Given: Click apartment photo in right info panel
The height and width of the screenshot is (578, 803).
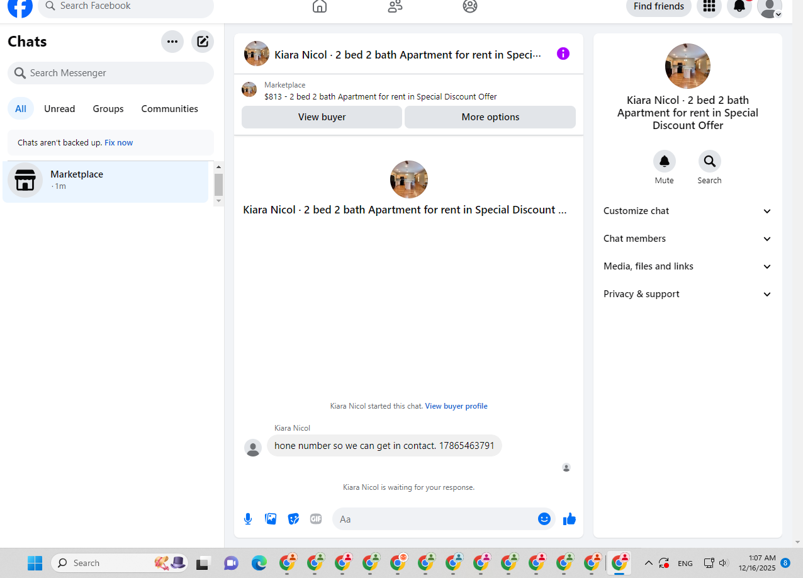Looking at the screenshot, I should pyautogui.click(x=688, y=66).
